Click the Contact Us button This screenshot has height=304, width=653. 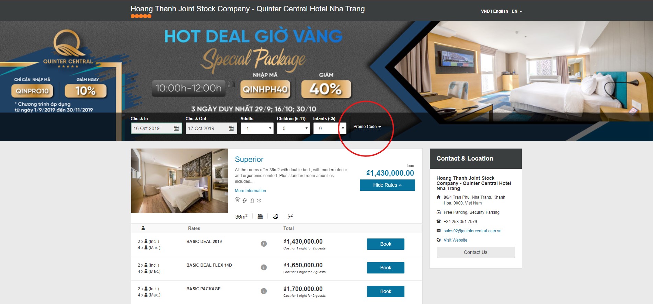tap(476, 252)
